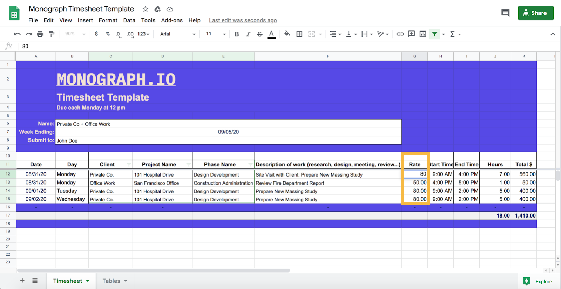This screenshot has width=561, height=289.
Task: Open comment history speech bubble
Action: pos(505,13)
